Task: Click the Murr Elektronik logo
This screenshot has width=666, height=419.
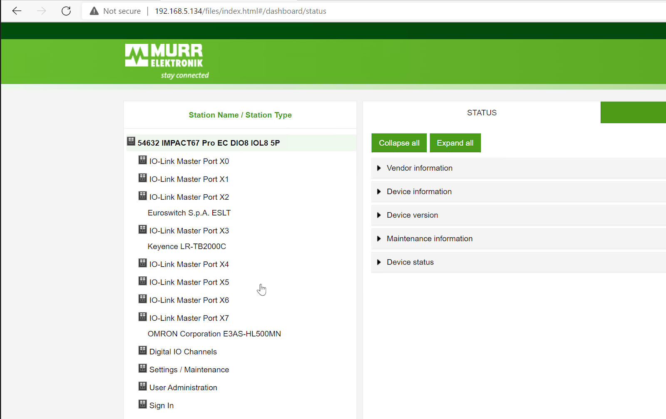Action: tap(166, 61)
